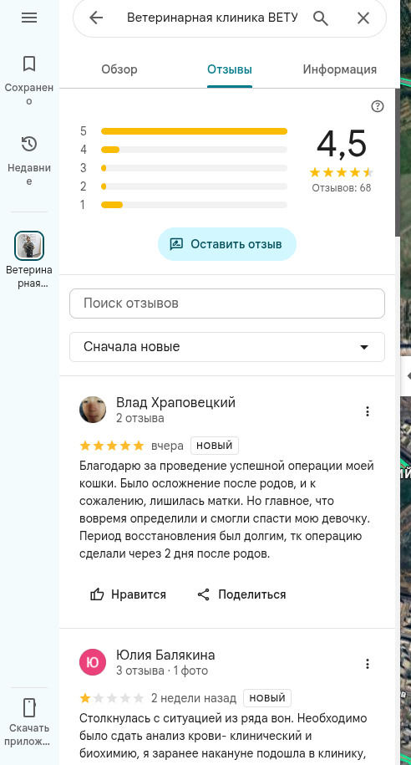Open the rating help question-mark icon
Image resolution: width=411 pixels, height=765 pixels.
tap(378, 106)
